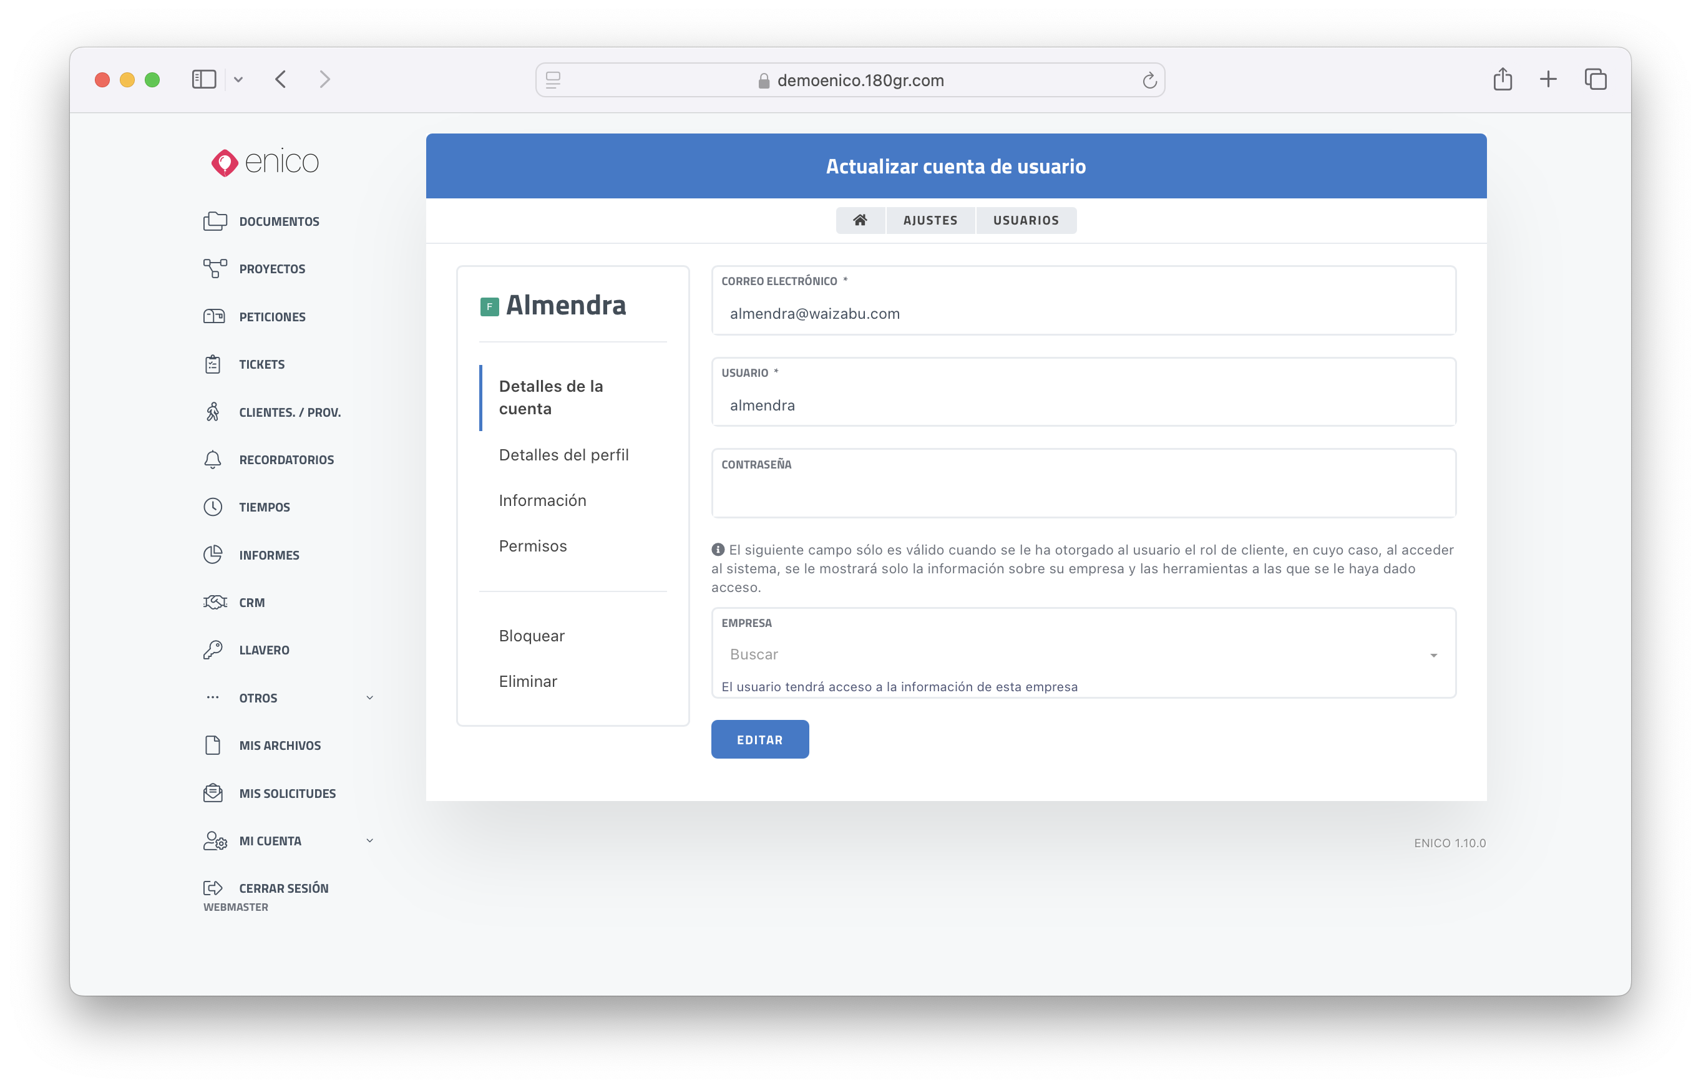This screenshot has height=1088, width=1701.
Task: Click the Tickets clipboard icon
Action: point(213,364)
